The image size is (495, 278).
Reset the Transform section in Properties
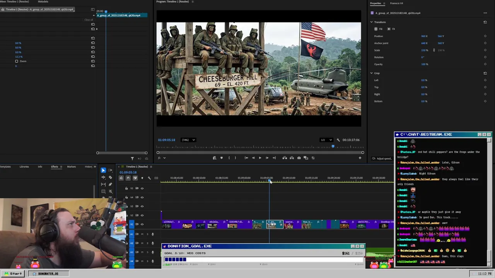(x=485, y=22)
